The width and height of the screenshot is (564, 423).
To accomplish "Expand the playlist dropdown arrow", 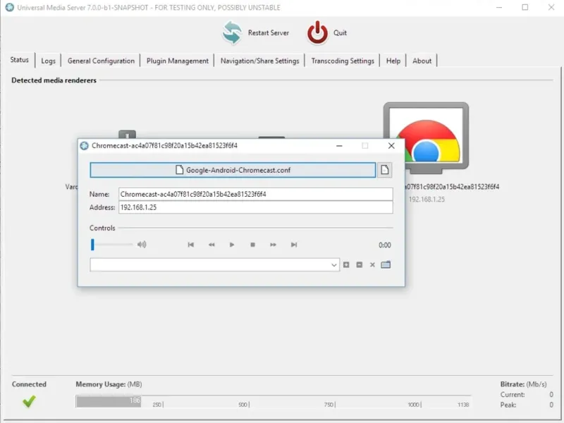I will [333, 265].
